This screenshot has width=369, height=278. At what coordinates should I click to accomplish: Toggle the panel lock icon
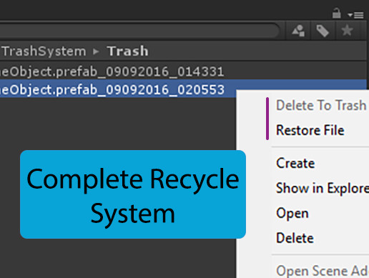point(337,14)
